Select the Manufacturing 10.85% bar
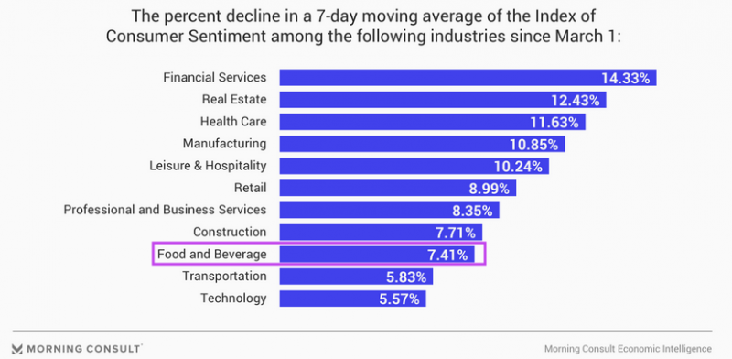732x359 pixels. 423,144
